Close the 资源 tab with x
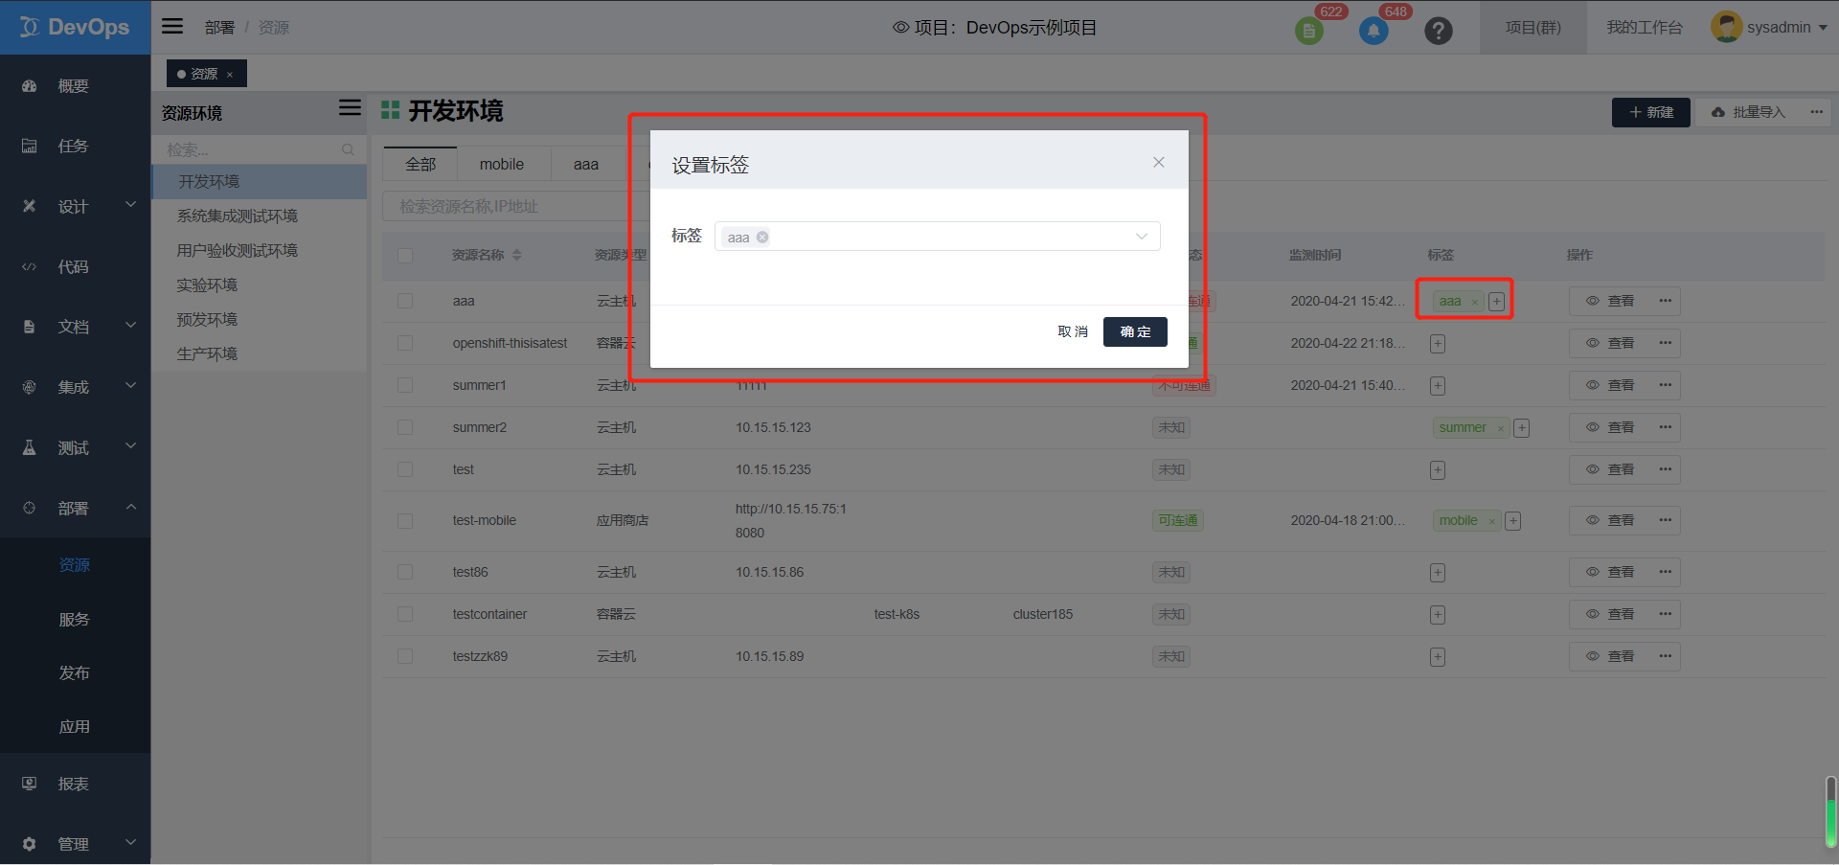1839x865 pixels. pos(230,74)
